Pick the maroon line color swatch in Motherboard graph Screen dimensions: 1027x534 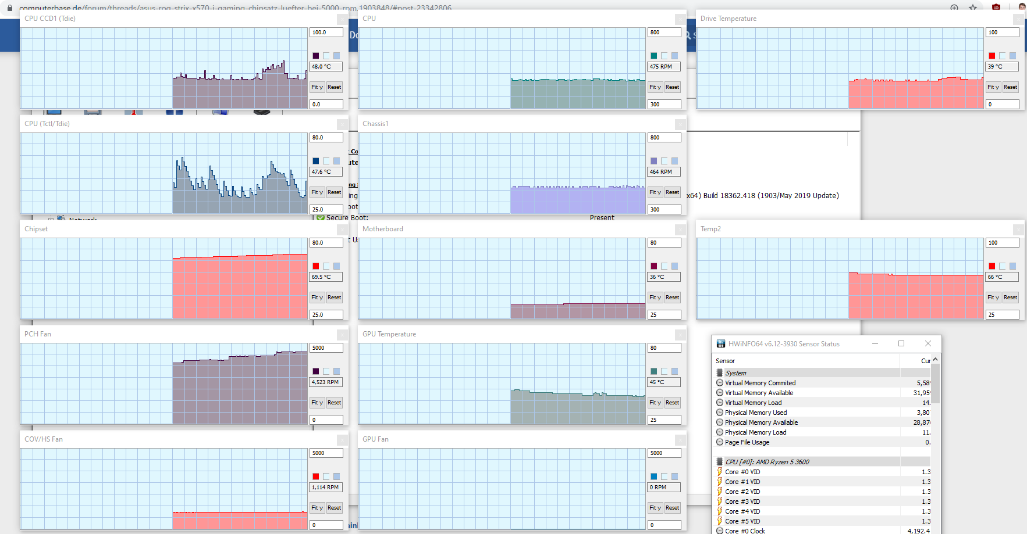coord(654,266)
